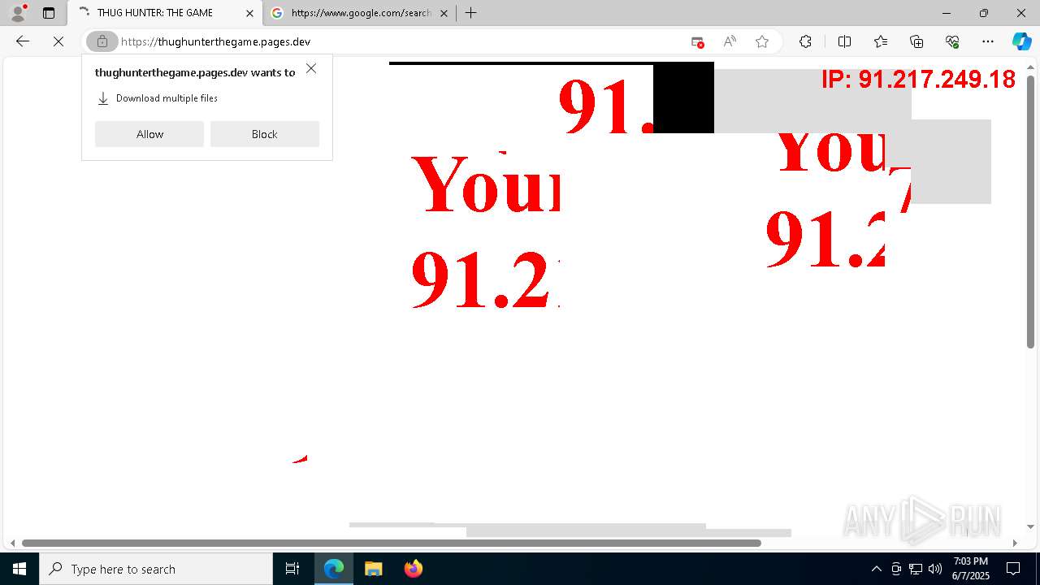Open the clock and calendar
This screenshot has width=1040, height=585.
coord(970,569)
